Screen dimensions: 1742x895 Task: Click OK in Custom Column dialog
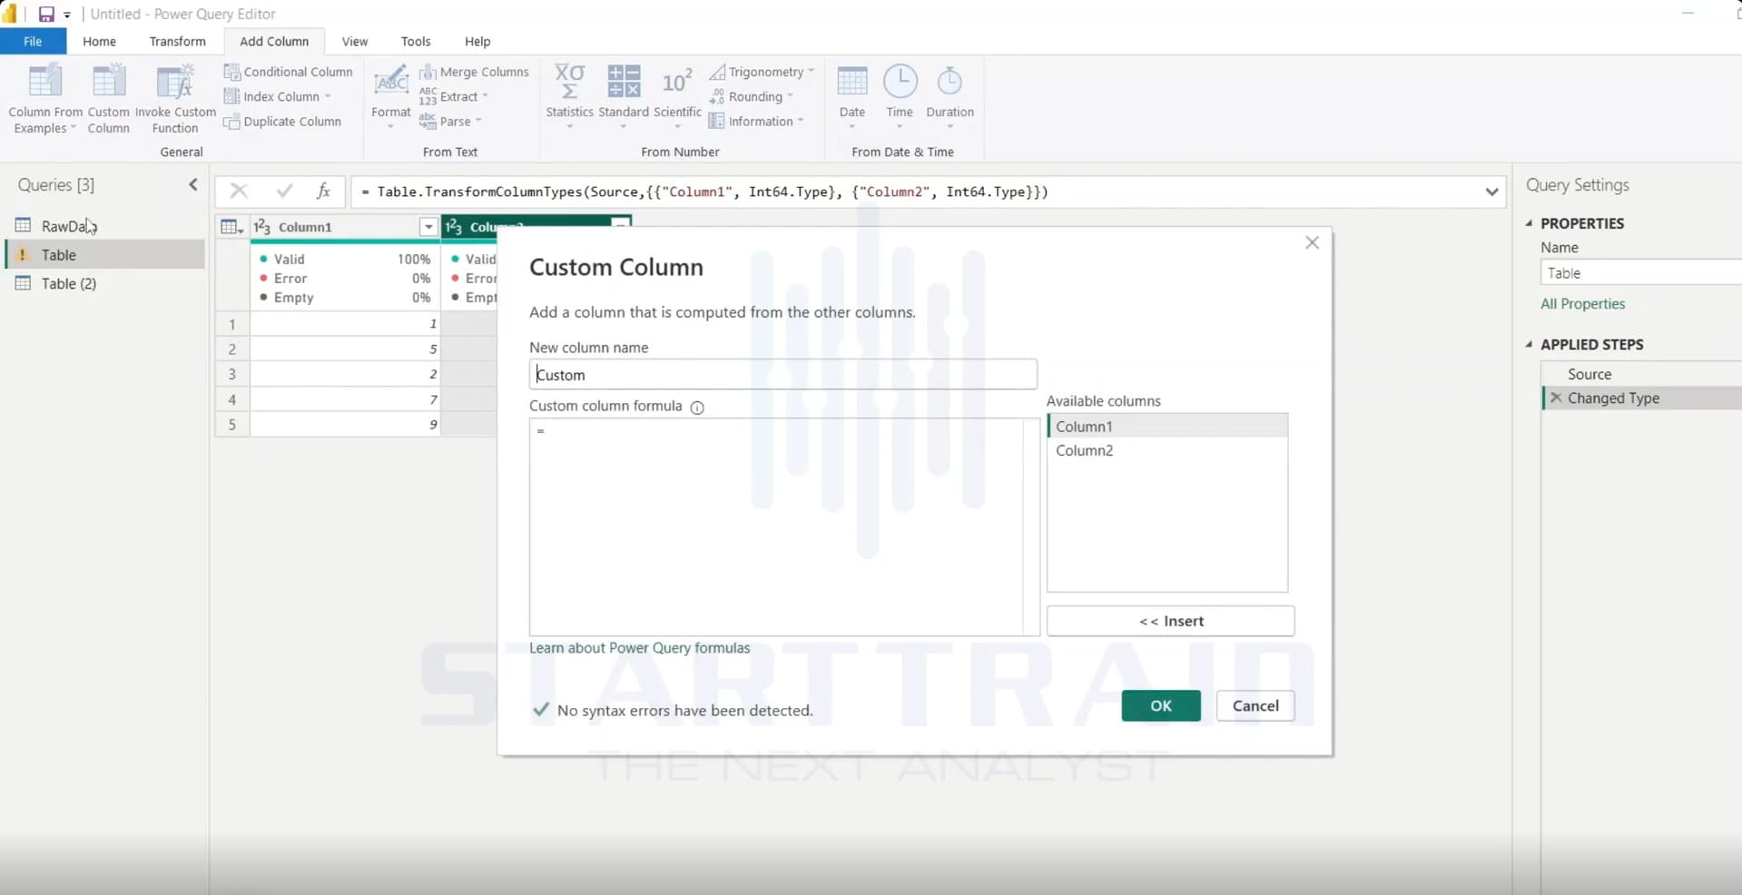tap(1161, 706)
